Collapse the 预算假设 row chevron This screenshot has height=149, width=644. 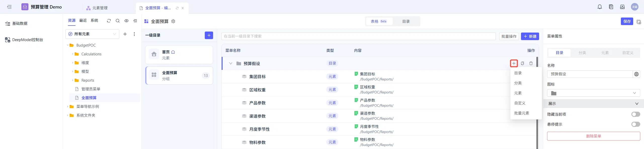click(230, 64)
